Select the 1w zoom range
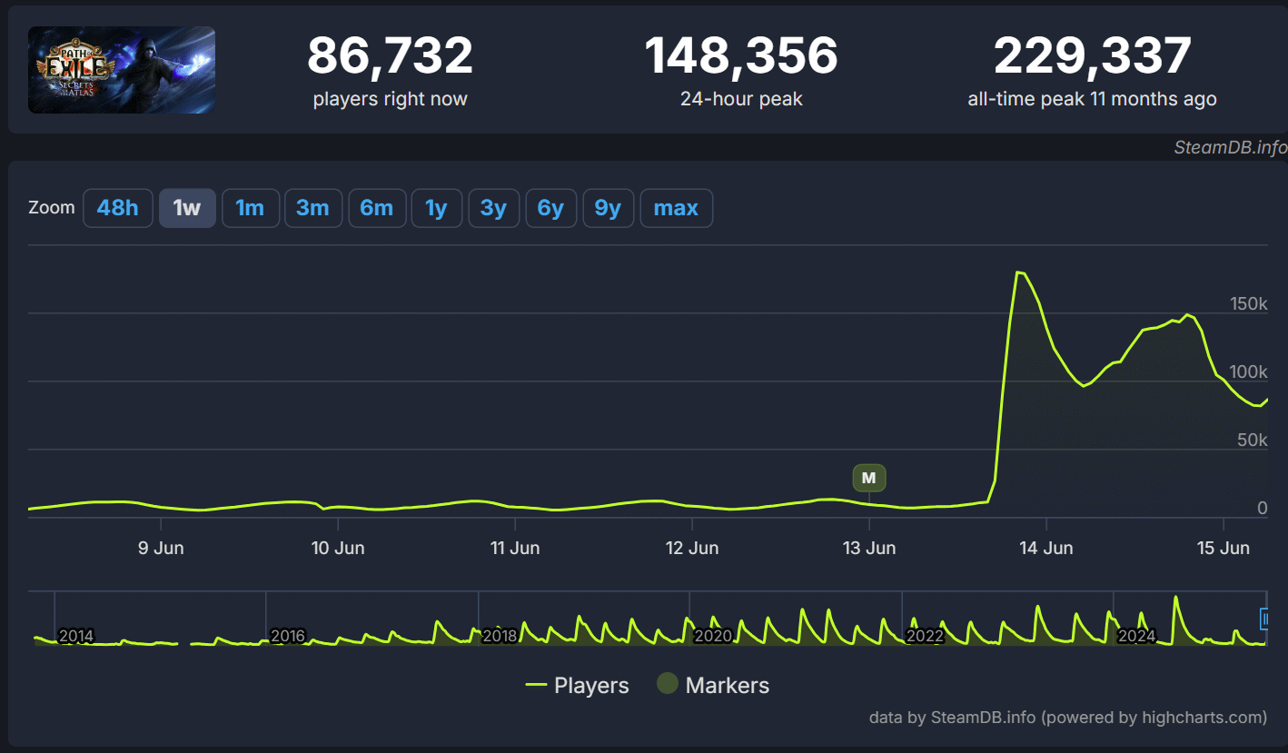 [x=187, y=208]
